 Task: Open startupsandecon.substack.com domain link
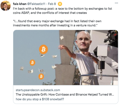pos(38,90)
